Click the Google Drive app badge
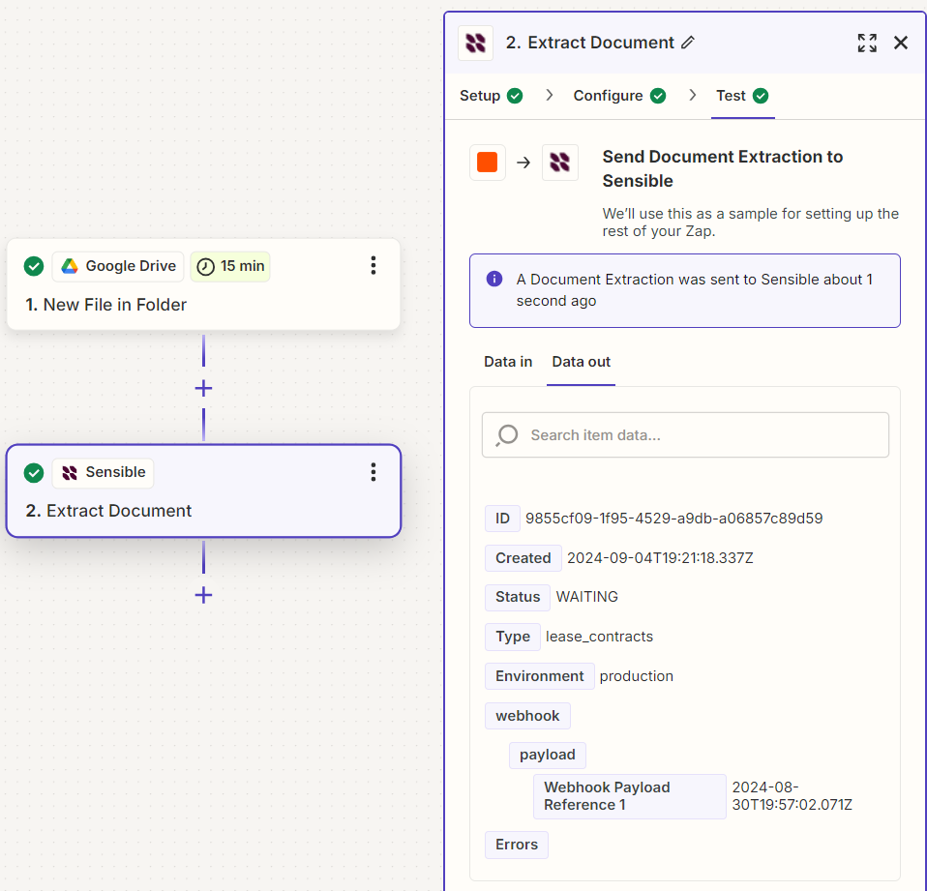This screenshot has width=927, height=891. [x=118, y=266]
